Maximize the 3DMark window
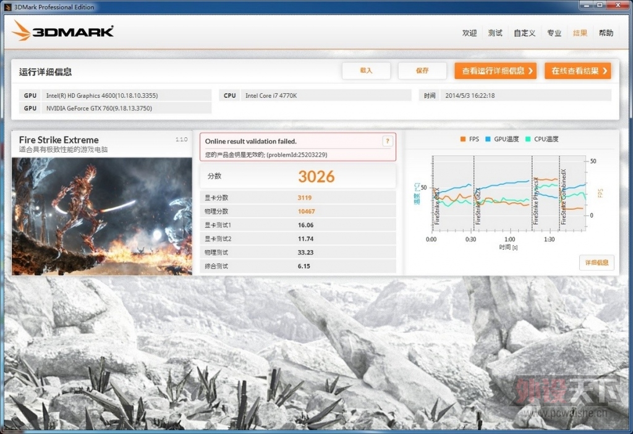 600,5
